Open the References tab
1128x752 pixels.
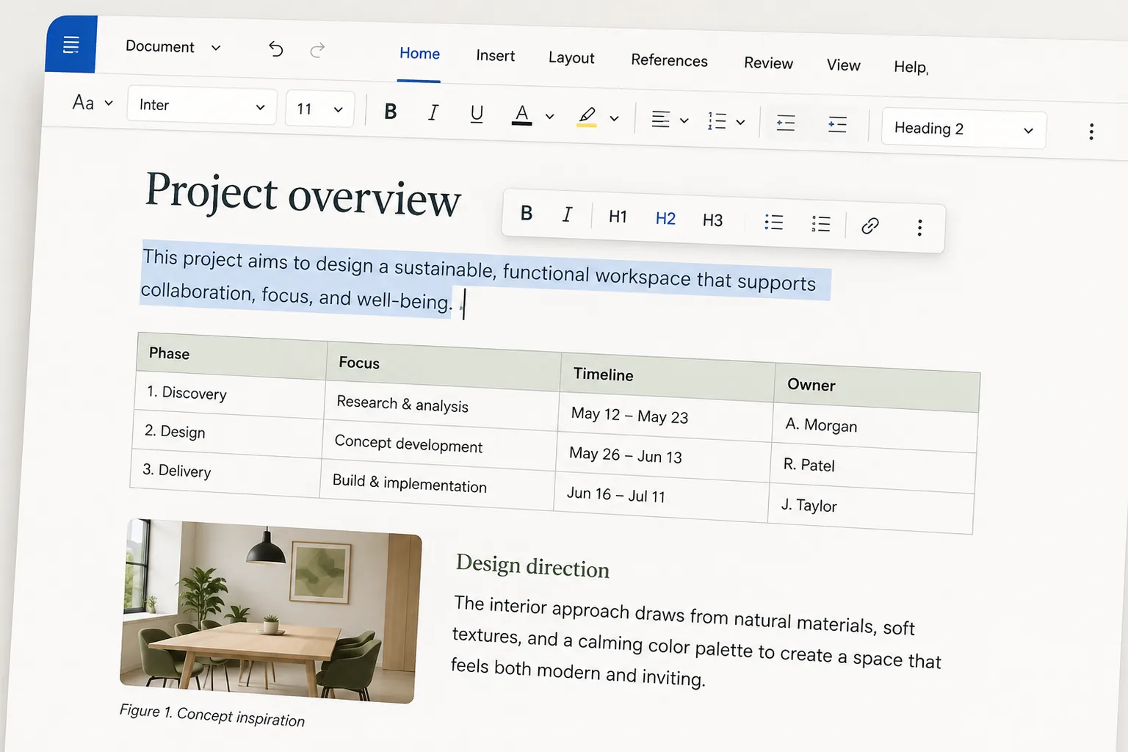(x=669, y=60)
